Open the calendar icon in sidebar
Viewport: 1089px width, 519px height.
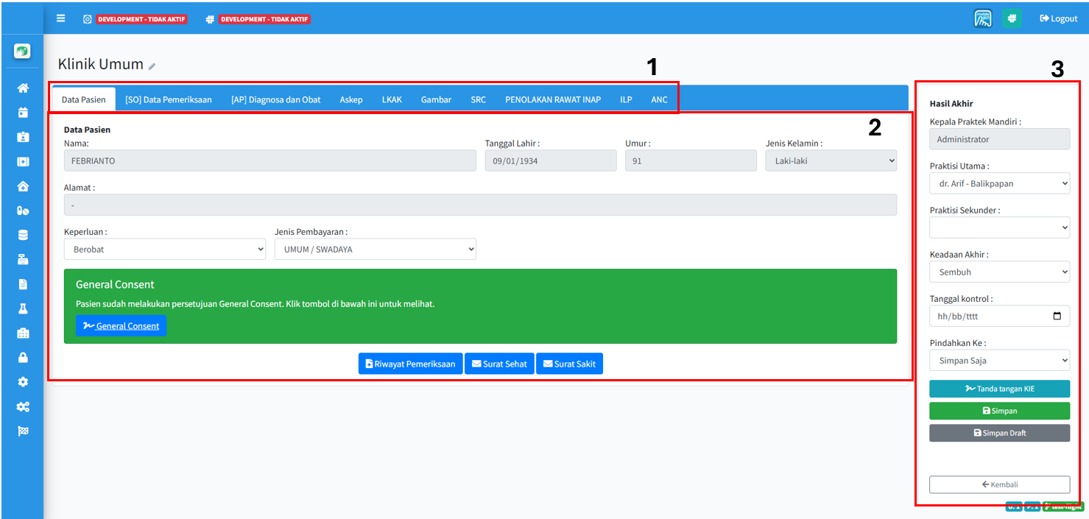click(x=23, y=113)
